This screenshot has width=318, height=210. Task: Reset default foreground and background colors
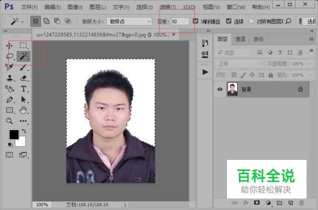[10, 145]
